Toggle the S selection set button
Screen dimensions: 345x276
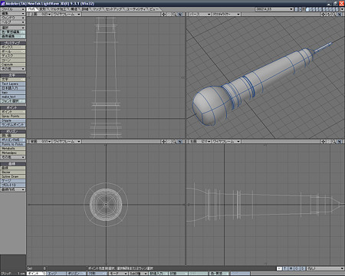(x=303, y=268)
